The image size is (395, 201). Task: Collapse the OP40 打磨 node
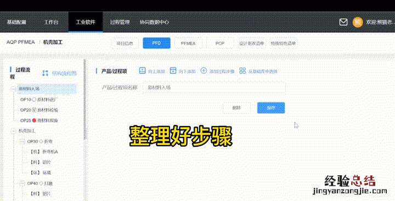coord(22,183)
